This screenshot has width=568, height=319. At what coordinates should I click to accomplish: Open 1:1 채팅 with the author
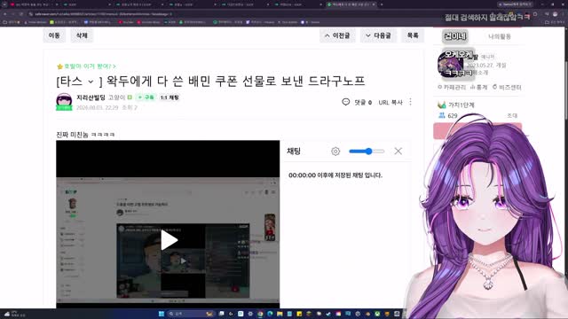click(170, 97)
